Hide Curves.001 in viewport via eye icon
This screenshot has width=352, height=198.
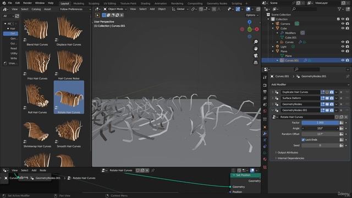coord(343,61)
